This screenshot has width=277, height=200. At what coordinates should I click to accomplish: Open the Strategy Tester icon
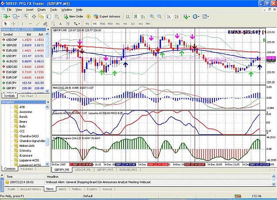[57, 16]
